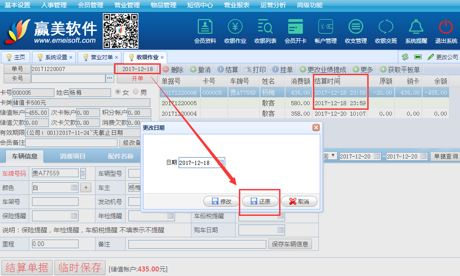
Task: Close the 更改日期 dialog
Action: 315,128
